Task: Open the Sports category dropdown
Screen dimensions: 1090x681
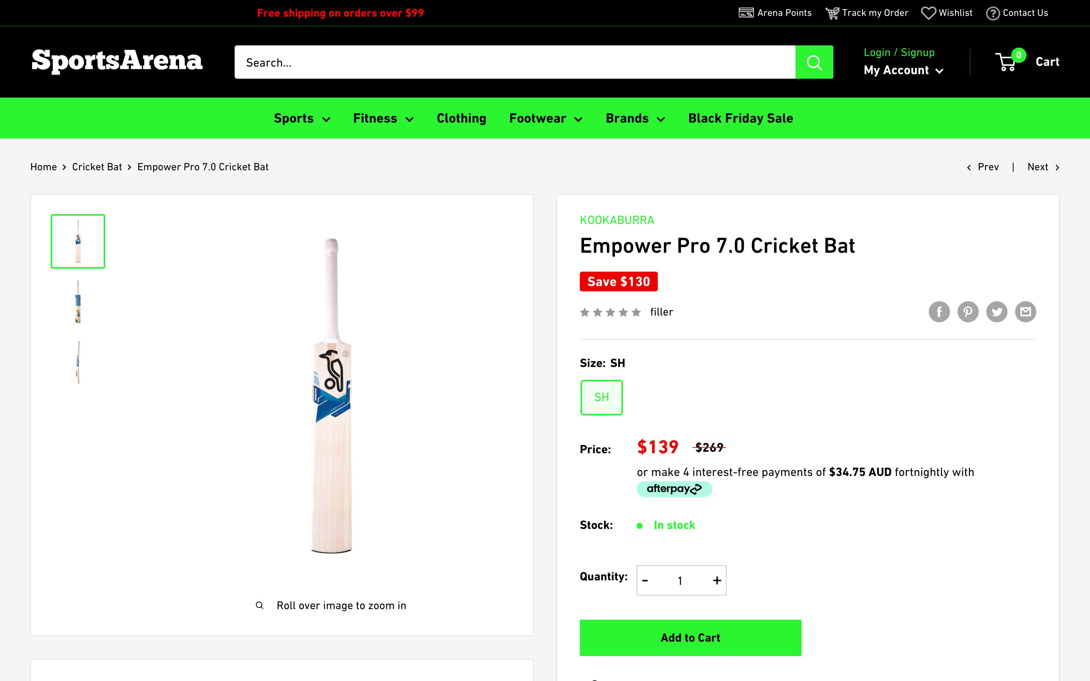Action: click(x=301, y=118)
